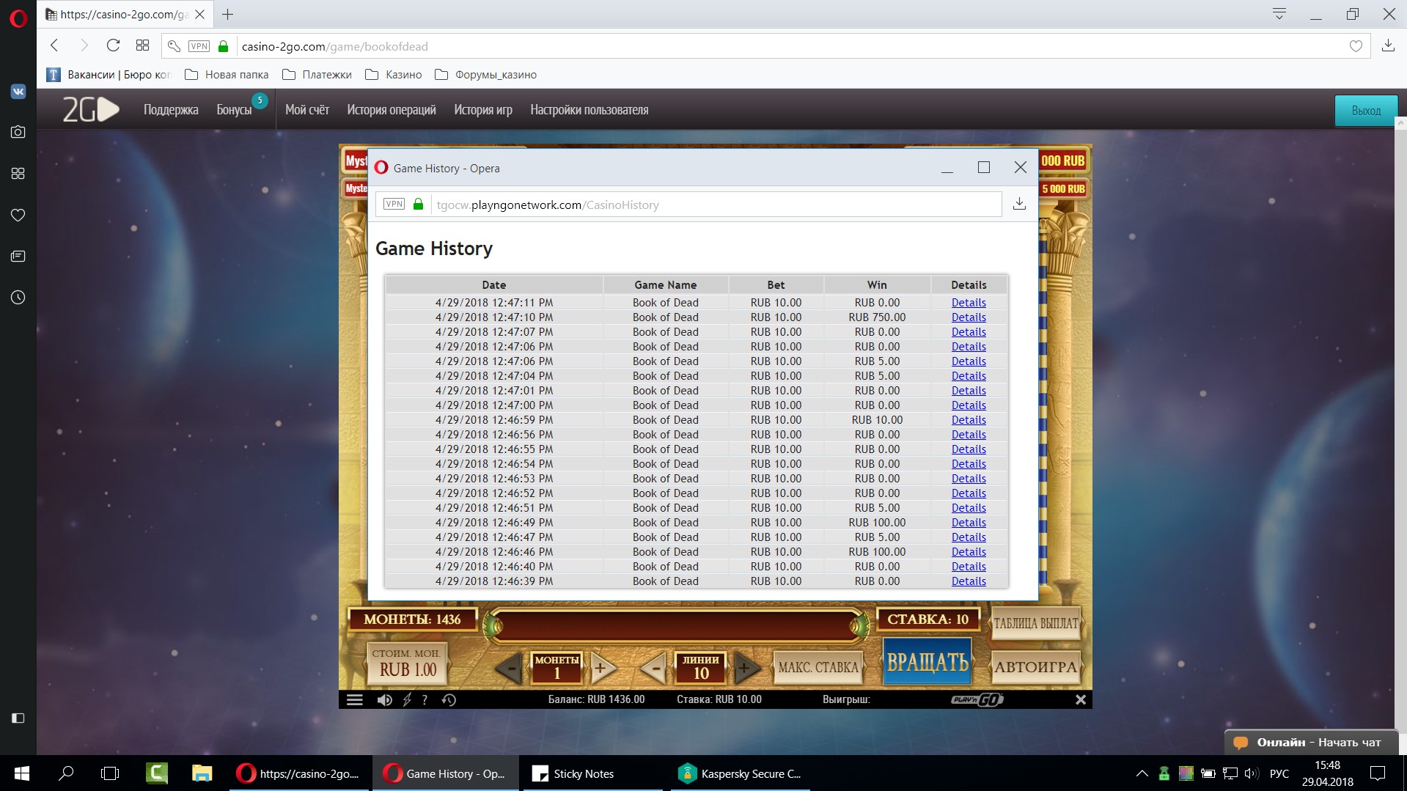Open the Новая папка bookmarks folder
The height and width of the screenshot is (791, 1407).
coord(227,74)
